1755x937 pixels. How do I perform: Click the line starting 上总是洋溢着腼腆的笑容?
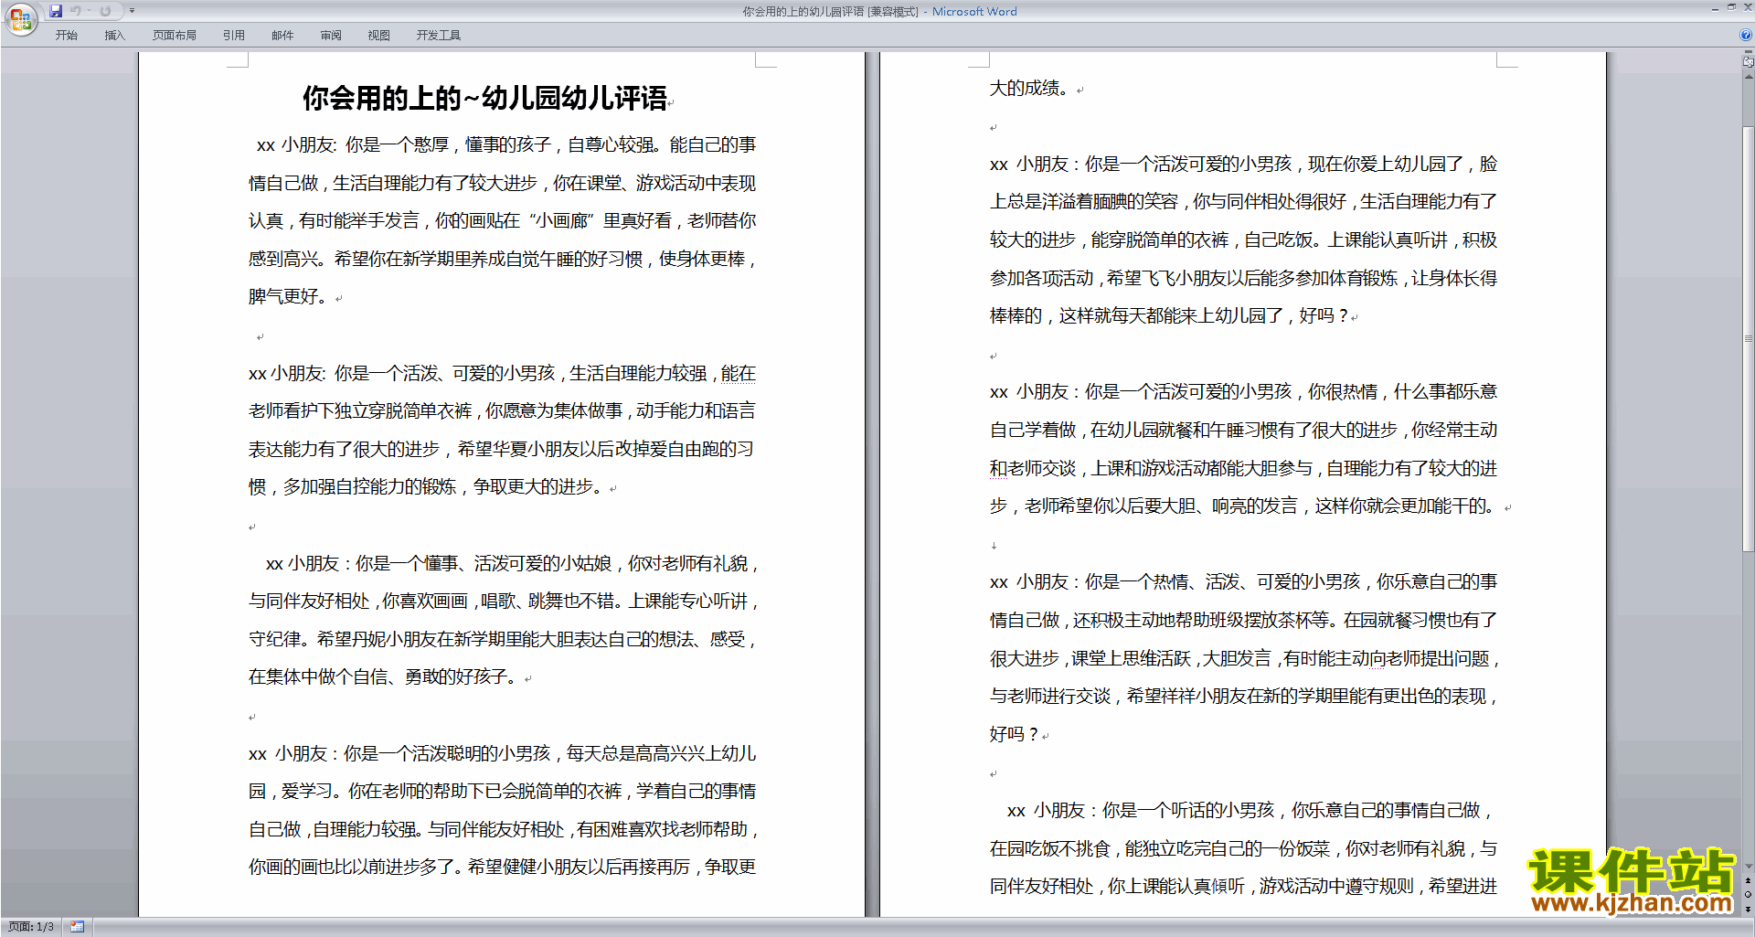coord(1243,201)
